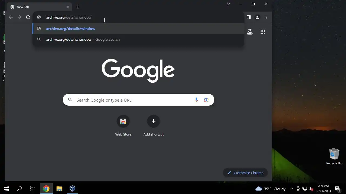This screenshot has height=194, width=346.
Task: Search by image with Google Lens
Action: 206,100
